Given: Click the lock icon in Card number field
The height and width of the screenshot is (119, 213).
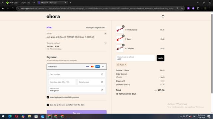Looking at the screenshot, I should point(102,74).
